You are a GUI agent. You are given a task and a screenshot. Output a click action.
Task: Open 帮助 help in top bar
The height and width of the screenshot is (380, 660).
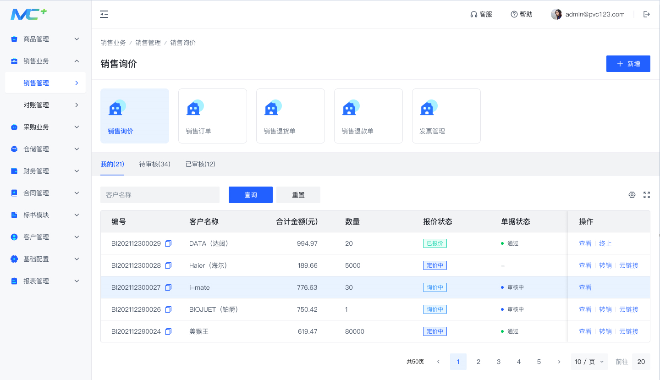(522, 14)
